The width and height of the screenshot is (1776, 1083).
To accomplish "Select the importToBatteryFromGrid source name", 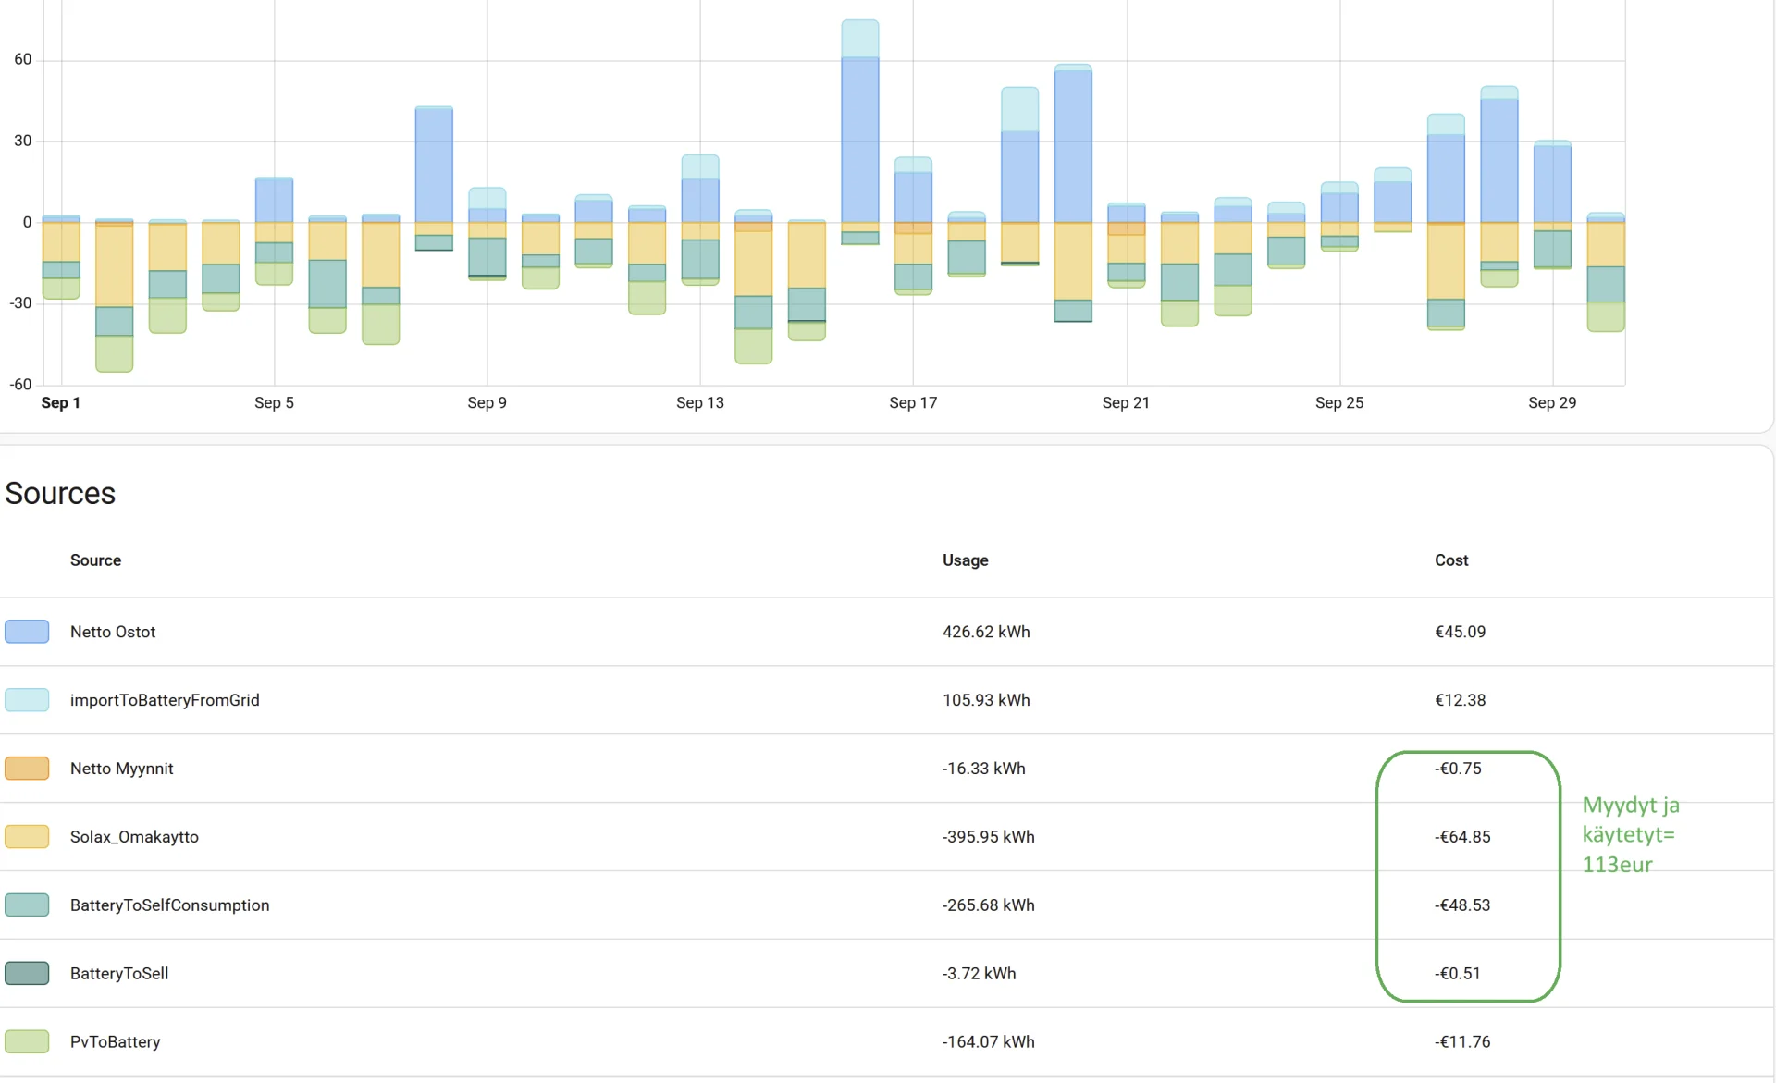I will (165, 700).
